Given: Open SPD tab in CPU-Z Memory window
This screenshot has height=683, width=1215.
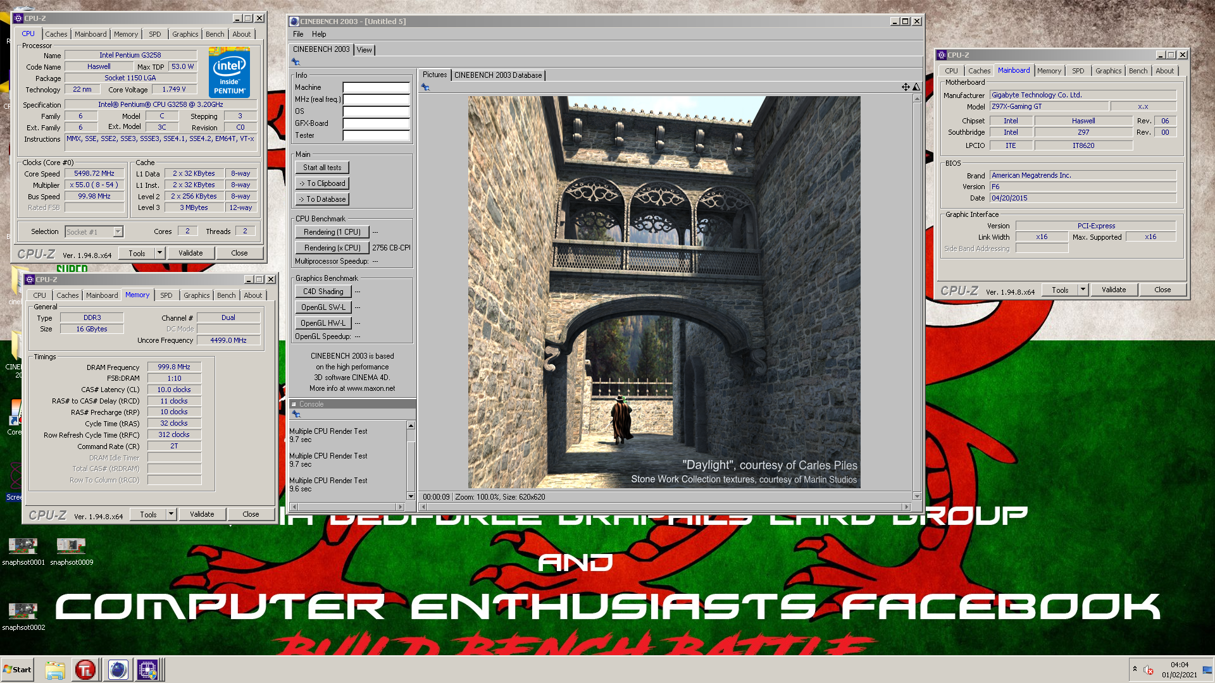Looking at the screenshot, I should pyautogui.click(x=166, y=295).
